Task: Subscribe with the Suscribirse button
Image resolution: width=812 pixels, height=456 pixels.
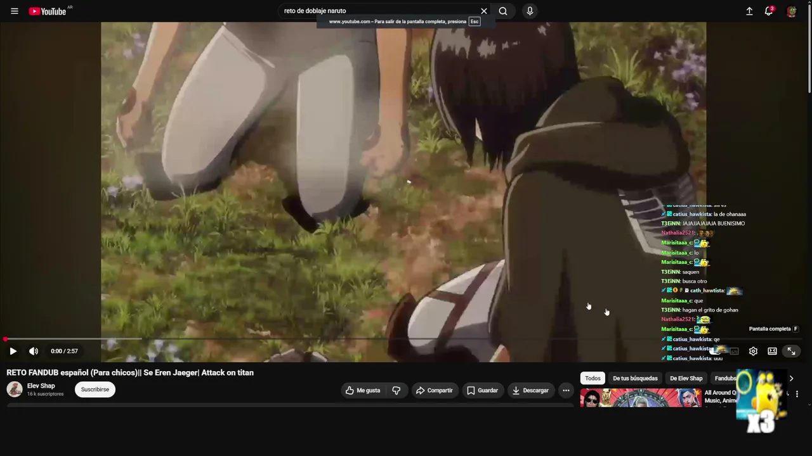Action: pos(95,389)
